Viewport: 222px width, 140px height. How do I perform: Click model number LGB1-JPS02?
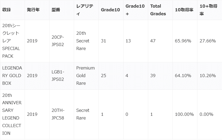(x=58, y=76)
